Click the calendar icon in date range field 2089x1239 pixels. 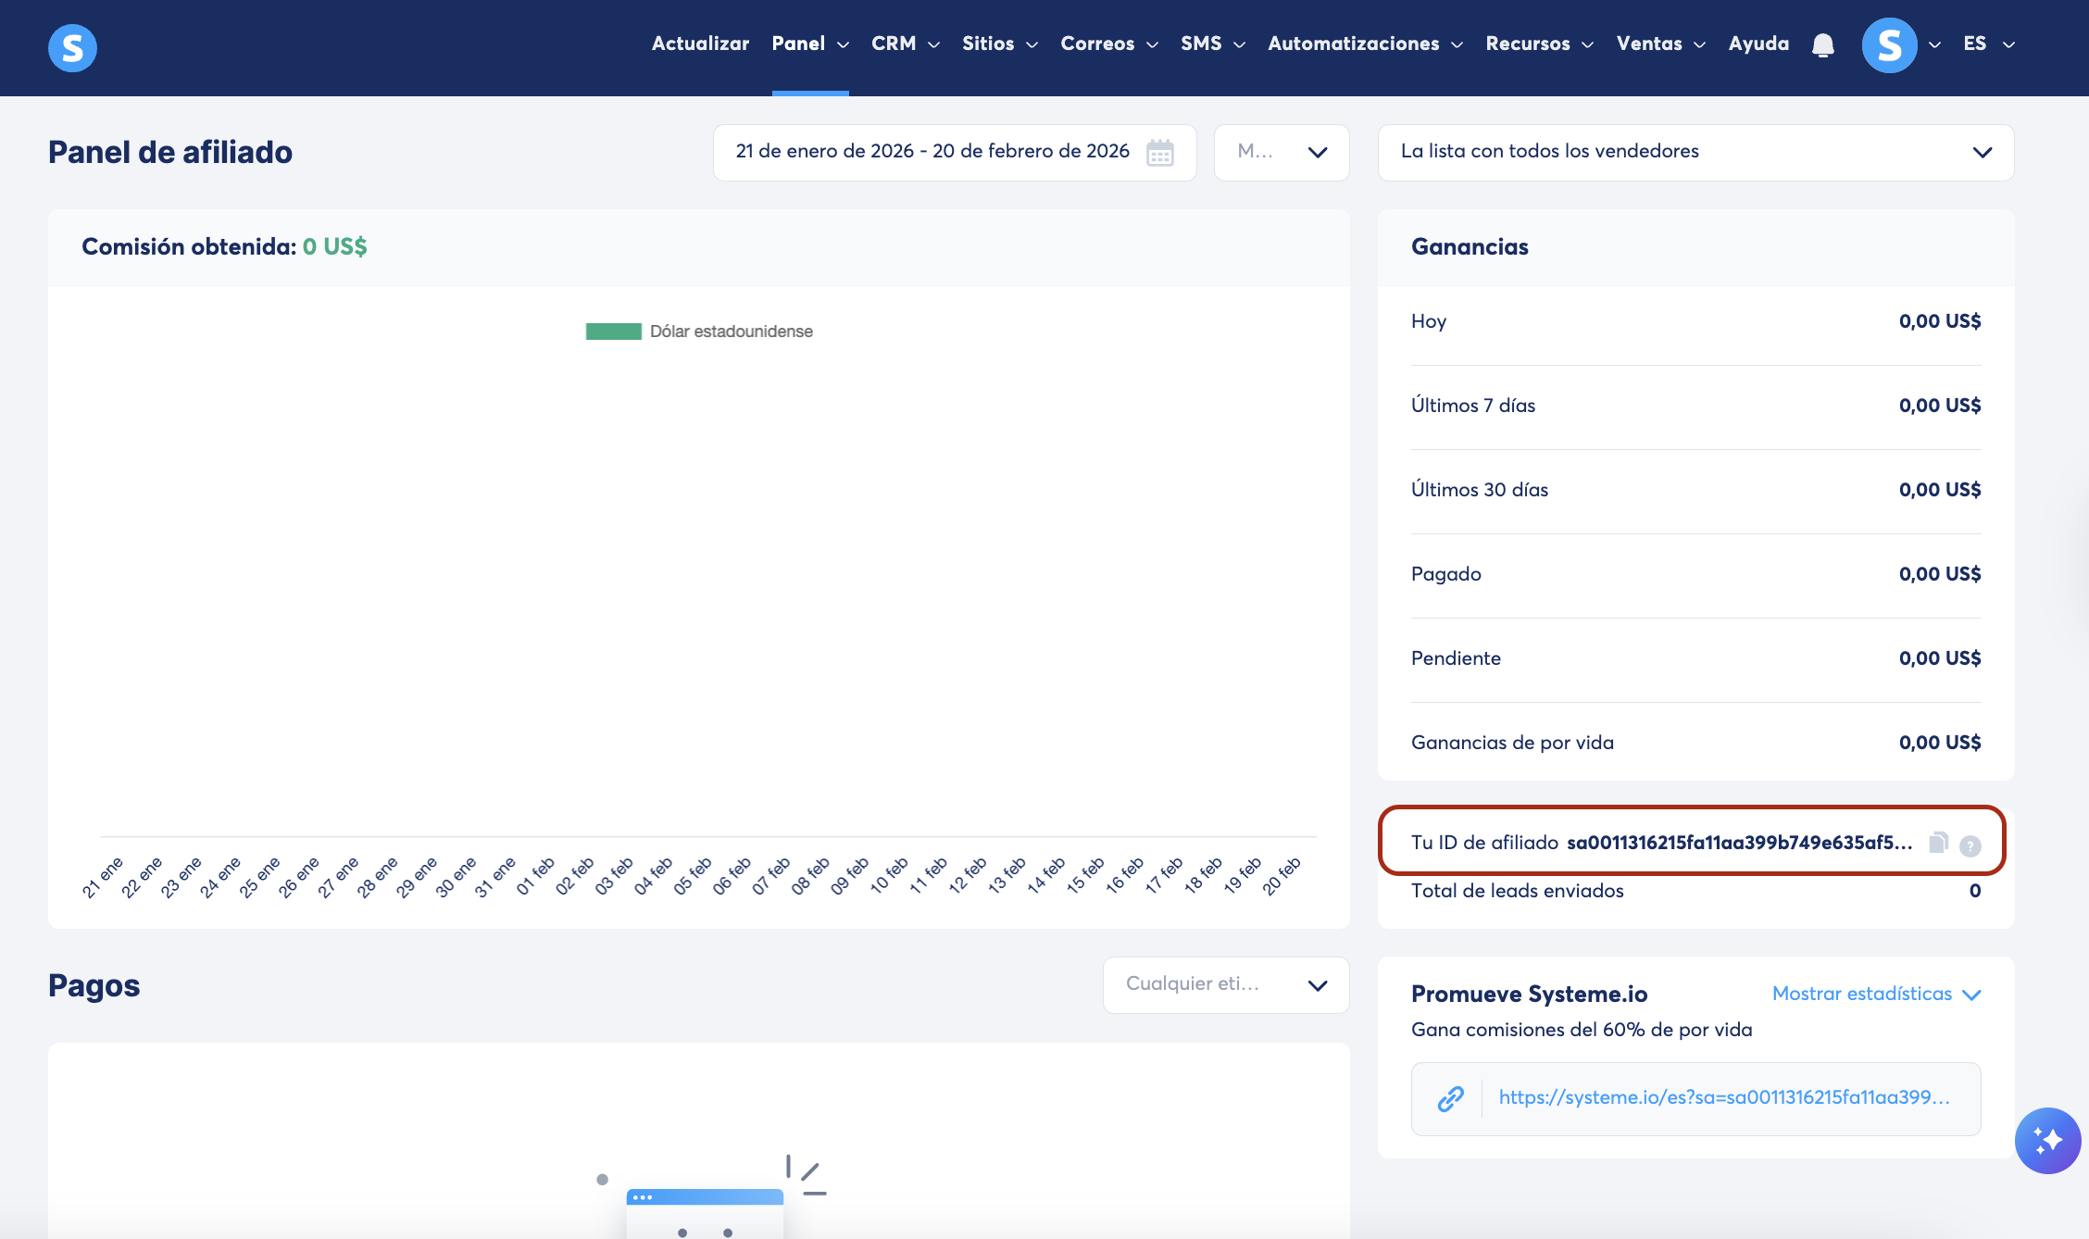(1159, 152)
